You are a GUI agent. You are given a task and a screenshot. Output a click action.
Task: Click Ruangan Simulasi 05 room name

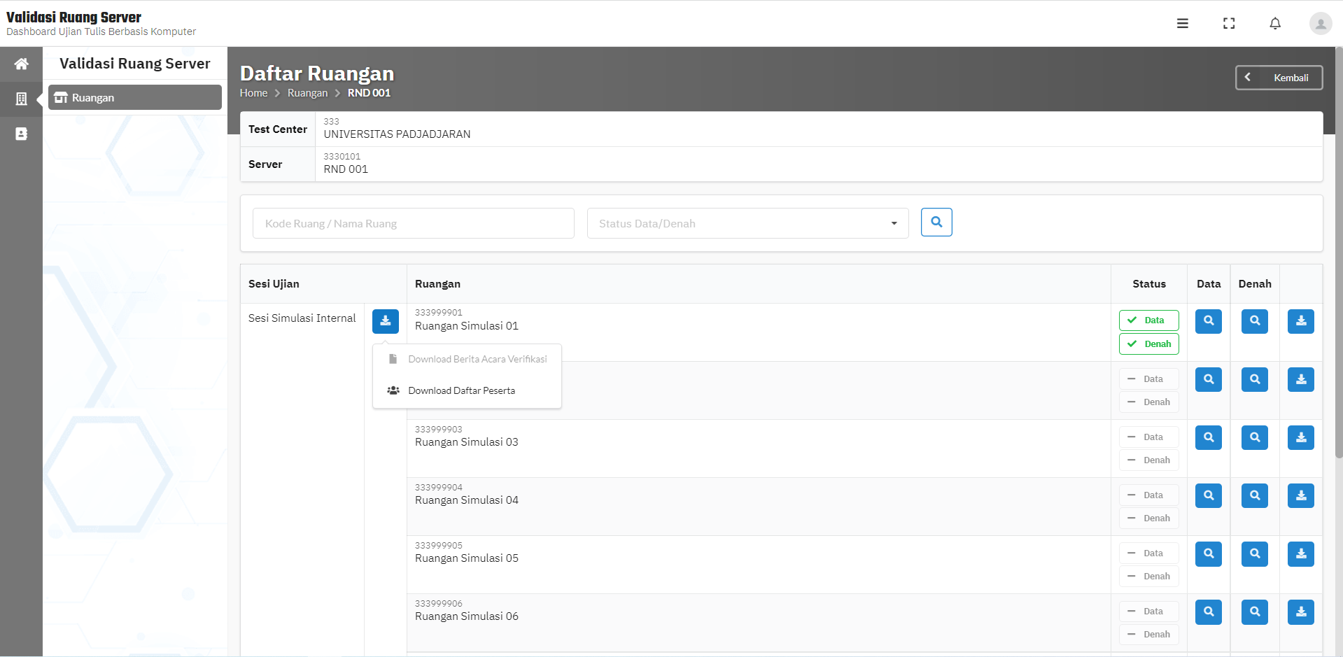(467, 558)
